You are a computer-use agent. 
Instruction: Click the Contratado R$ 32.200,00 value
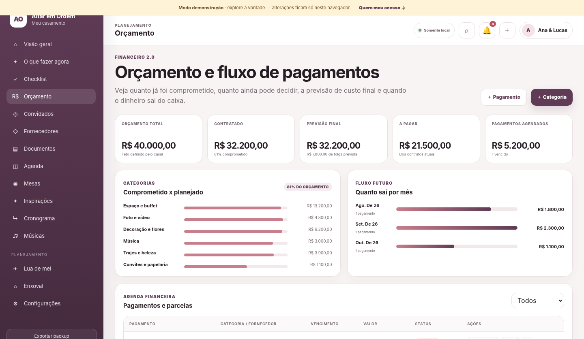241,145
